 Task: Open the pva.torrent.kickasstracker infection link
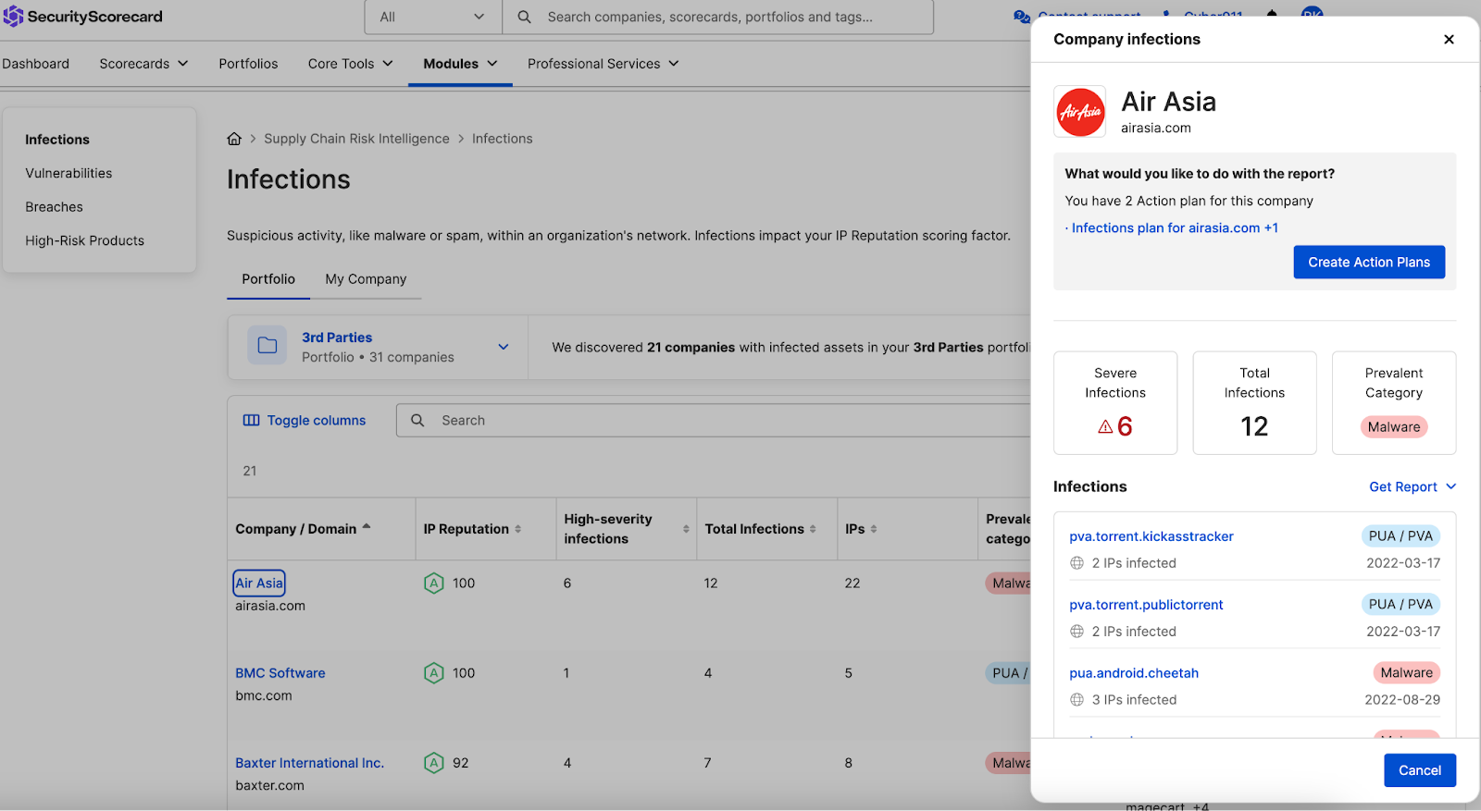coord(1151,536)
